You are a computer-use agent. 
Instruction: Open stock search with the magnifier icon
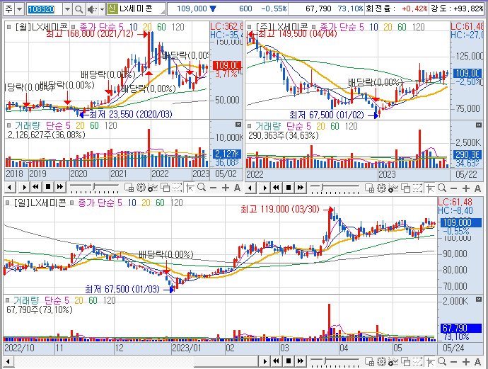79,9
